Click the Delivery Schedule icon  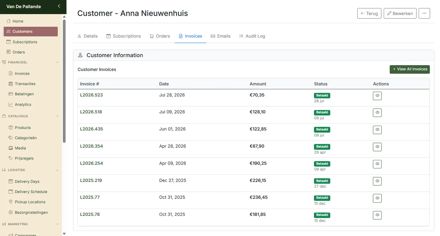pyautogui.click(x=11, y=192)
